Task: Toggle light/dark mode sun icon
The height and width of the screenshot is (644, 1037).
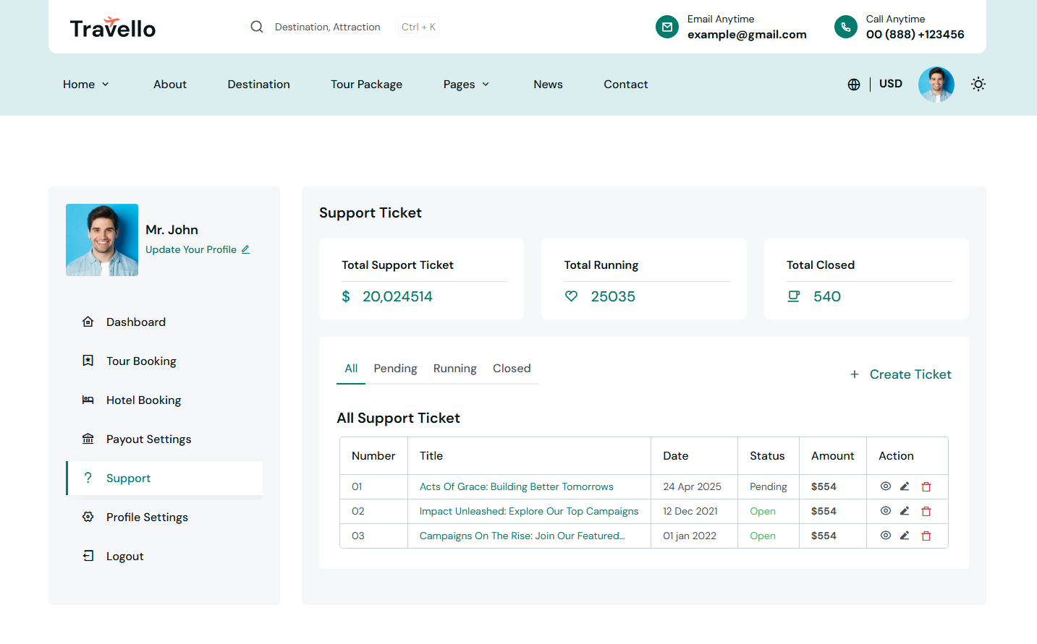Action: pyautogui.click(x=978, y=85)
